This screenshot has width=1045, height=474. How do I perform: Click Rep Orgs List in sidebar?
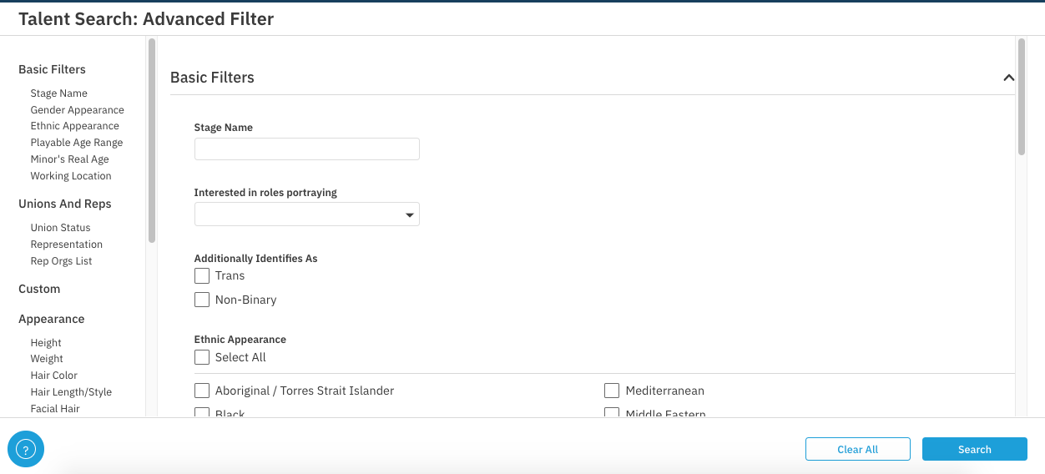pos(61,261)
